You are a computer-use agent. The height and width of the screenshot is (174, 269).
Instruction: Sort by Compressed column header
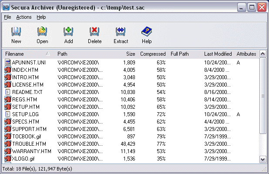point(153,54)
